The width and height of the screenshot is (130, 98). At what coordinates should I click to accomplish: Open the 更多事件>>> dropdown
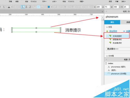click(118, 49)
